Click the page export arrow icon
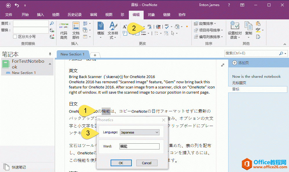Screen dimensions: 289x172 [177, 27]
